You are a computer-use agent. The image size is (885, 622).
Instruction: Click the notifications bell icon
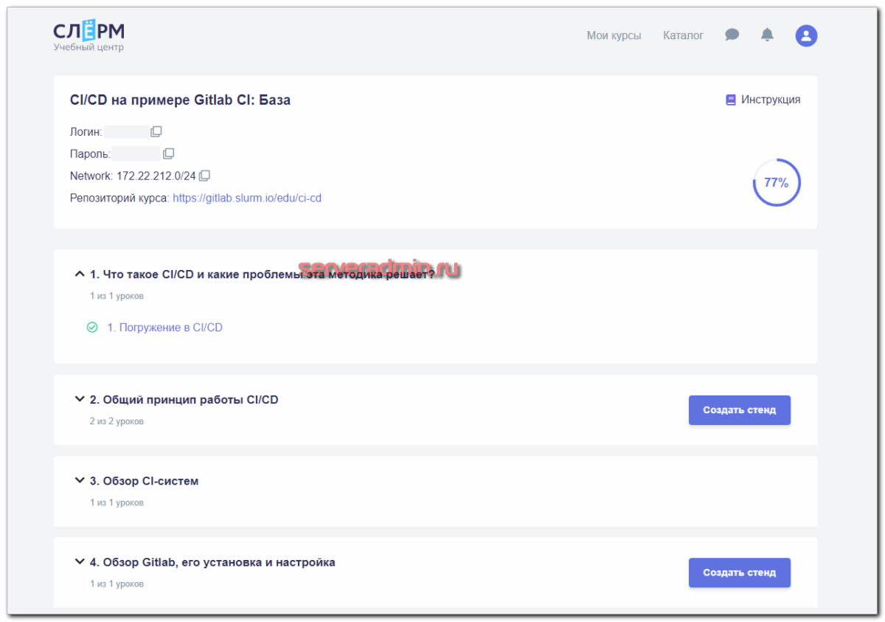point(767,35)
